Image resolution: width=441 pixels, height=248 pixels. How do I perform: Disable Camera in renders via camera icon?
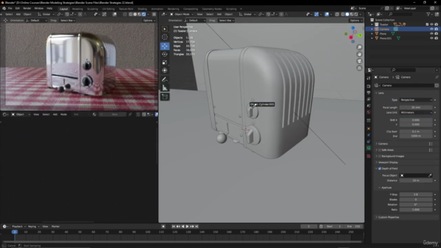(436, 29)
